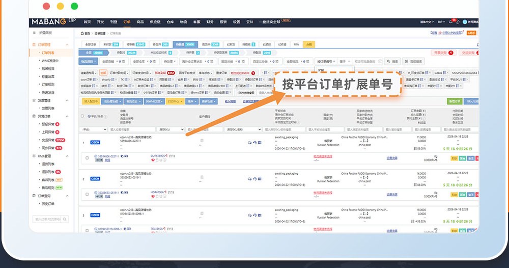Select the 平台/站点 radio in table header
Image resolution: width=509 pixels, height=268 pixels.
[89, 116]
